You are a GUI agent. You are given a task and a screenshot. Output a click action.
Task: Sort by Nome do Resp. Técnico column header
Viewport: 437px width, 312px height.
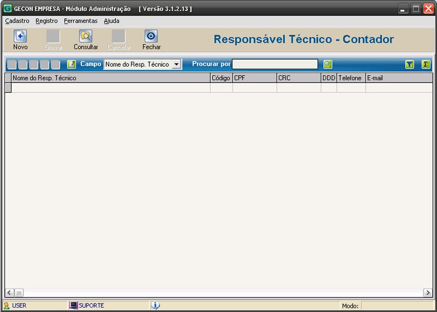110,78
